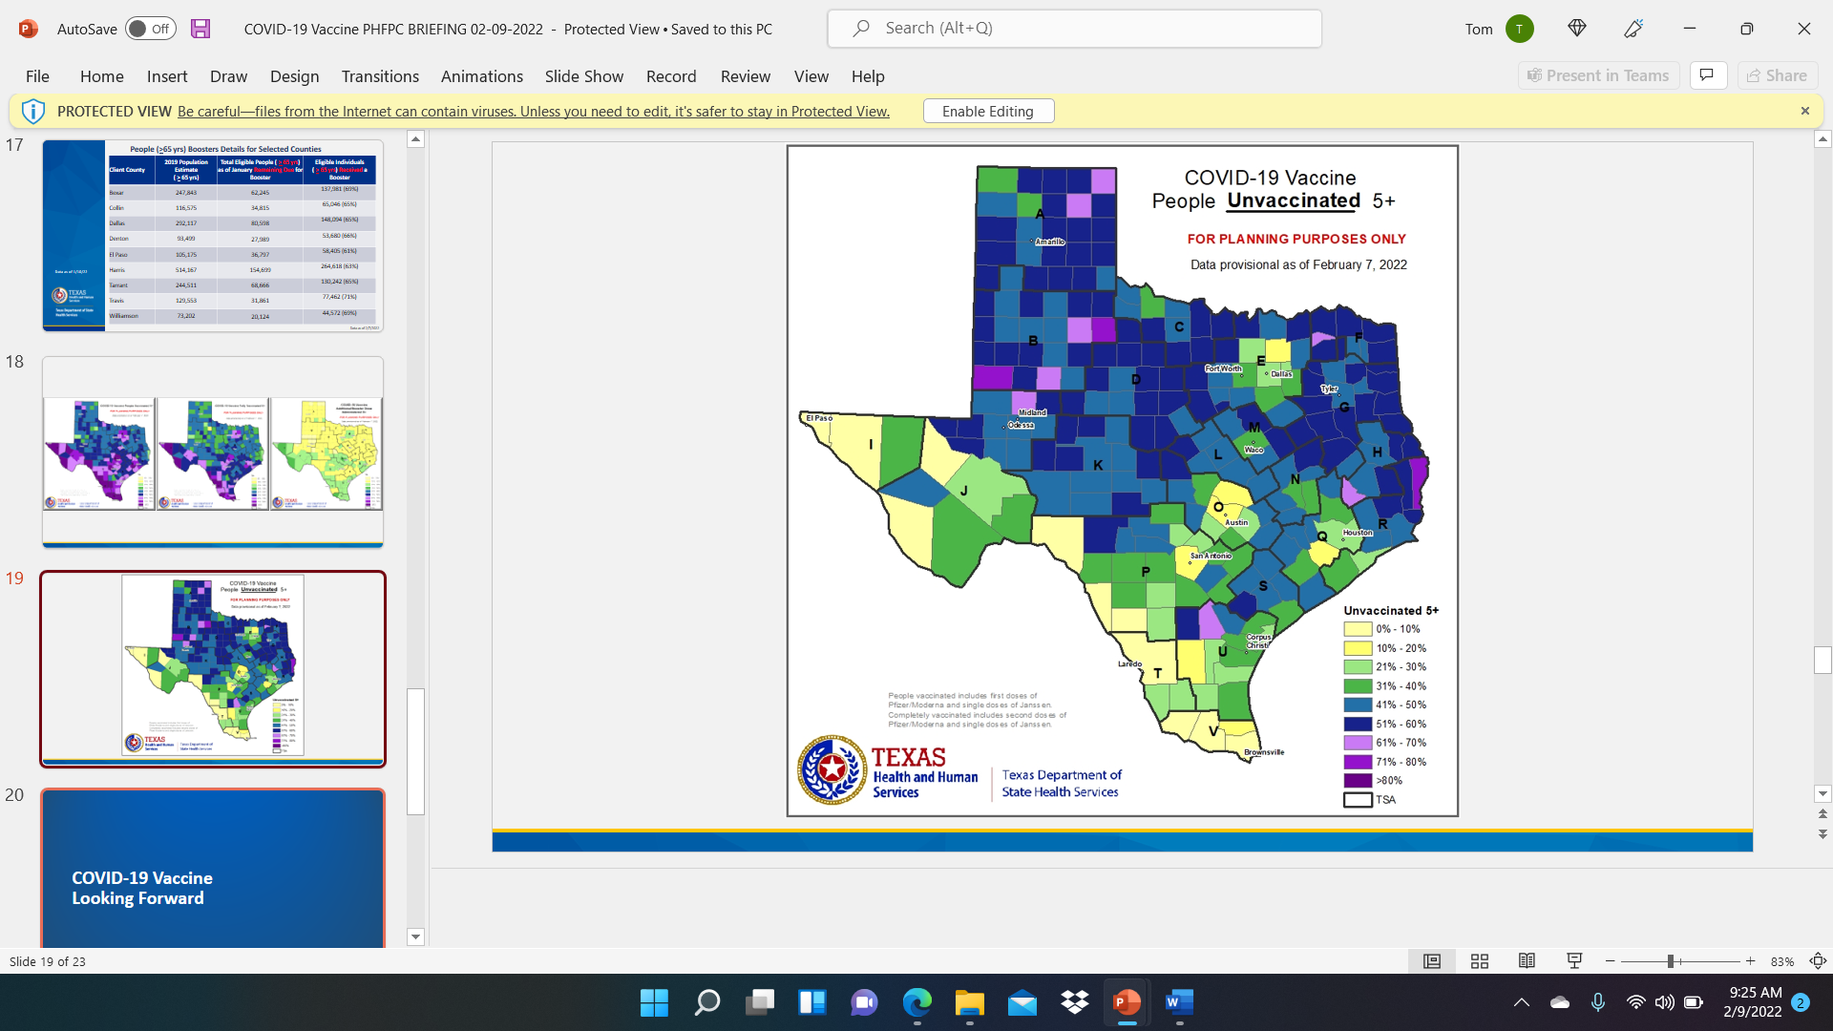The image size is (1833, 1031).
Task: Start Slide Show from status bar
Action: [1574, 961]
